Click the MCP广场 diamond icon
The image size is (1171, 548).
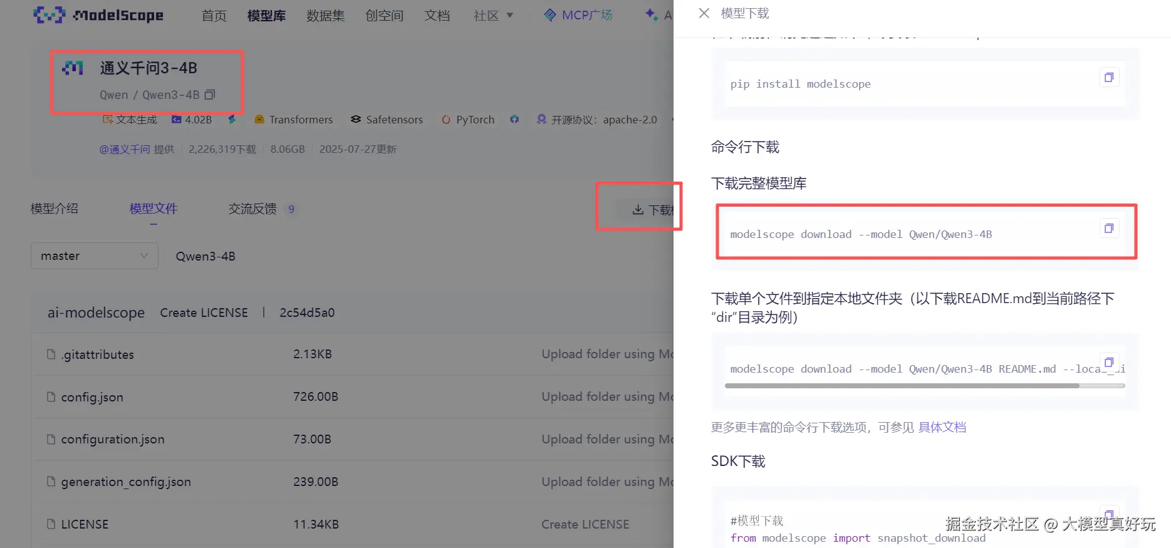click(549, 15)
